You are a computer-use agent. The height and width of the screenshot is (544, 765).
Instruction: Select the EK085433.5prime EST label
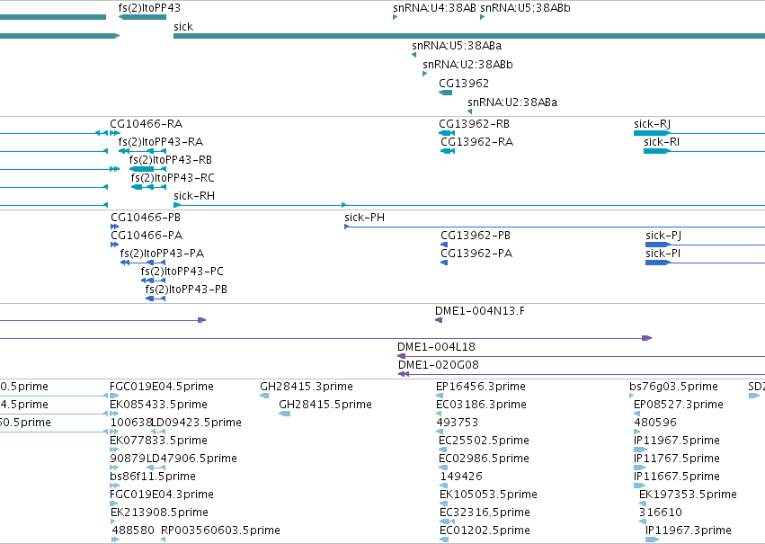pyautogui.click(x=158, y=405)
